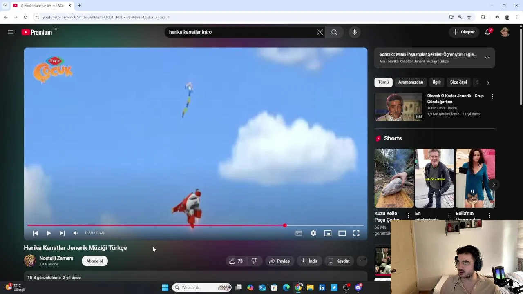Open the Oluştur create button
The width and height of the screenshot is (523, 294).
click(464, 32)
